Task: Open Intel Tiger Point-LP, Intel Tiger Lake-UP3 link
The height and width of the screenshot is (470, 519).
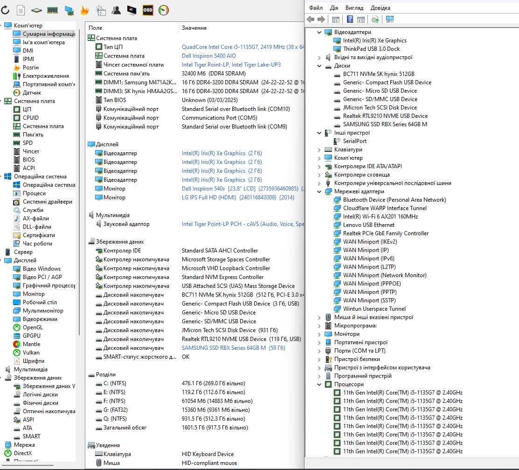Action: point(231,65)
